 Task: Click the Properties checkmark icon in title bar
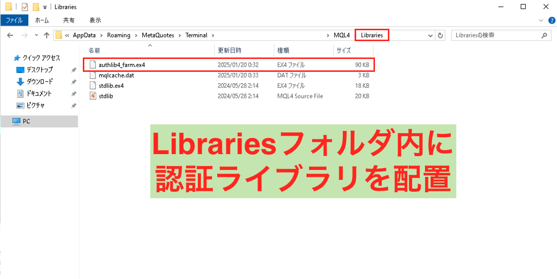point(25,7)
